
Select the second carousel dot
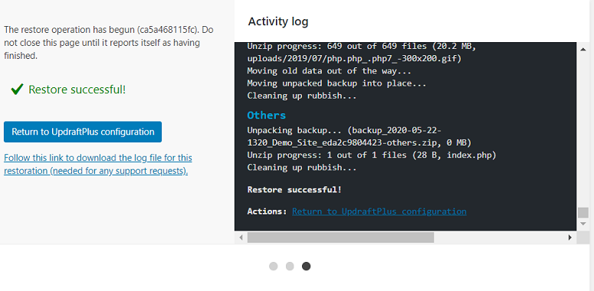pyautogui.click(x=290, y=266)
